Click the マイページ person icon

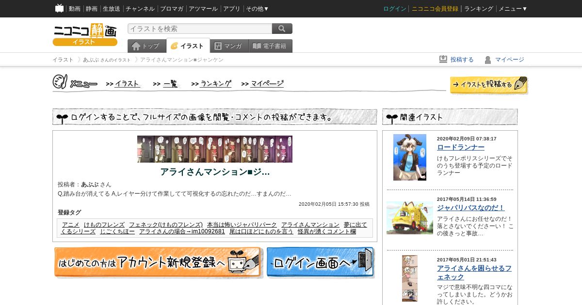(488, 60)
